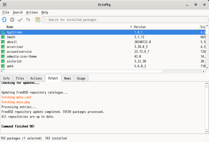Open the Actions menu in menu bar
209x142 pixels.
pos(32,12)
